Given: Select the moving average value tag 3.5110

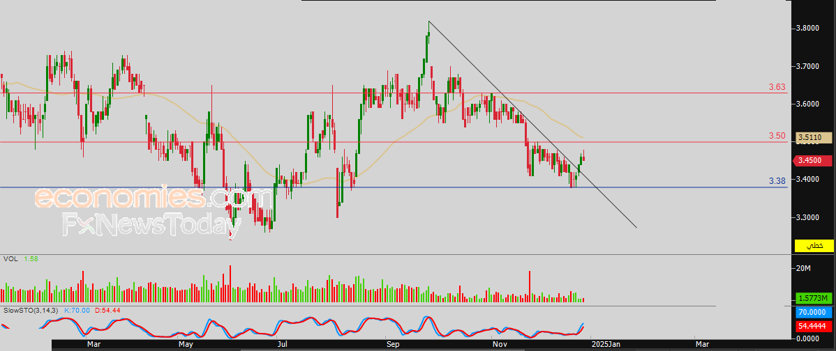Looking at the screenshot, I should [x=814, y=138].
